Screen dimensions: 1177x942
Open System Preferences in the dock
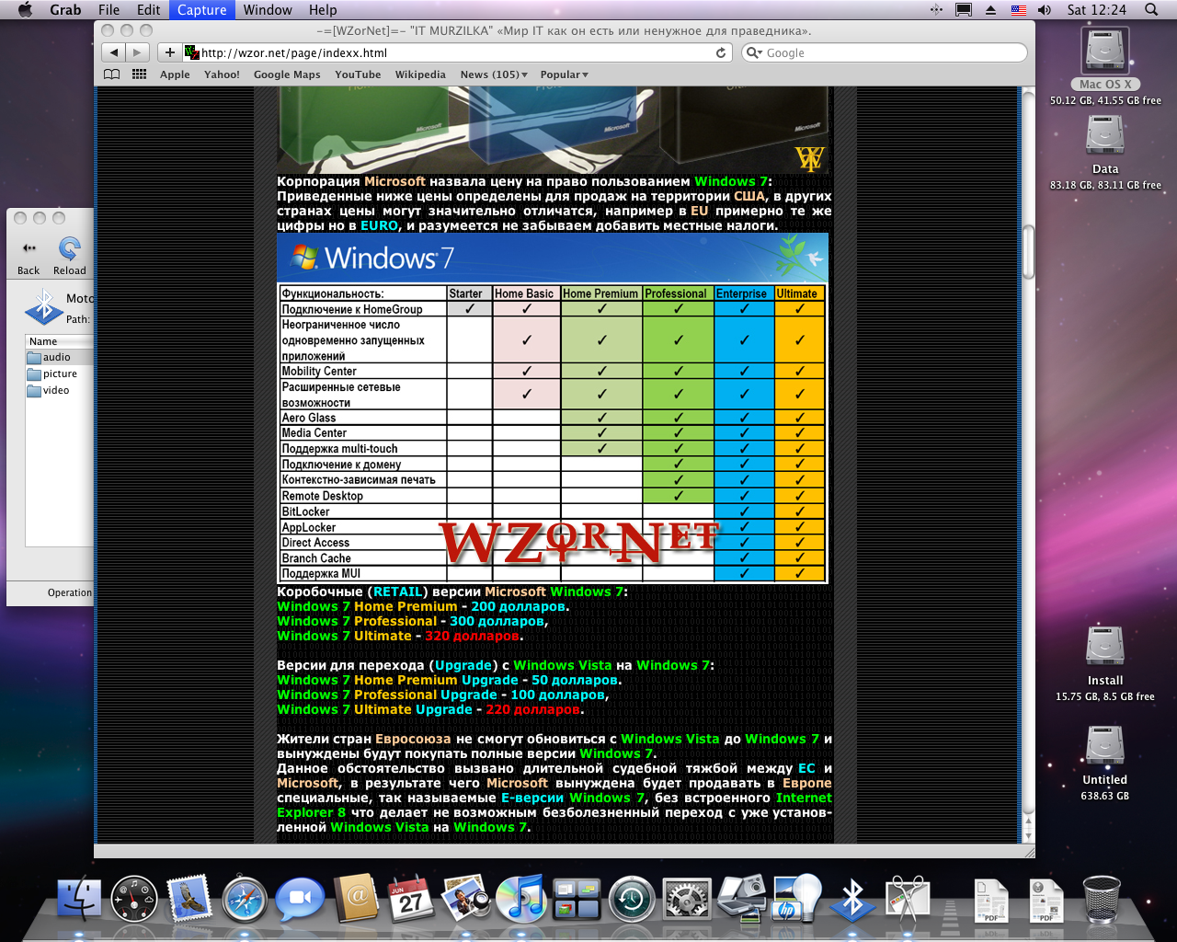(687, 899)
